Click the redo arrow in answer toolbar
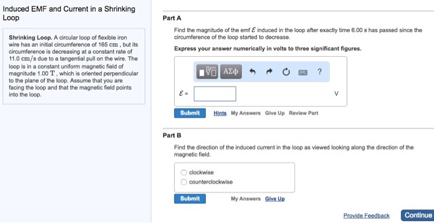This screenshot has width=434, height=223. point(268,72)
